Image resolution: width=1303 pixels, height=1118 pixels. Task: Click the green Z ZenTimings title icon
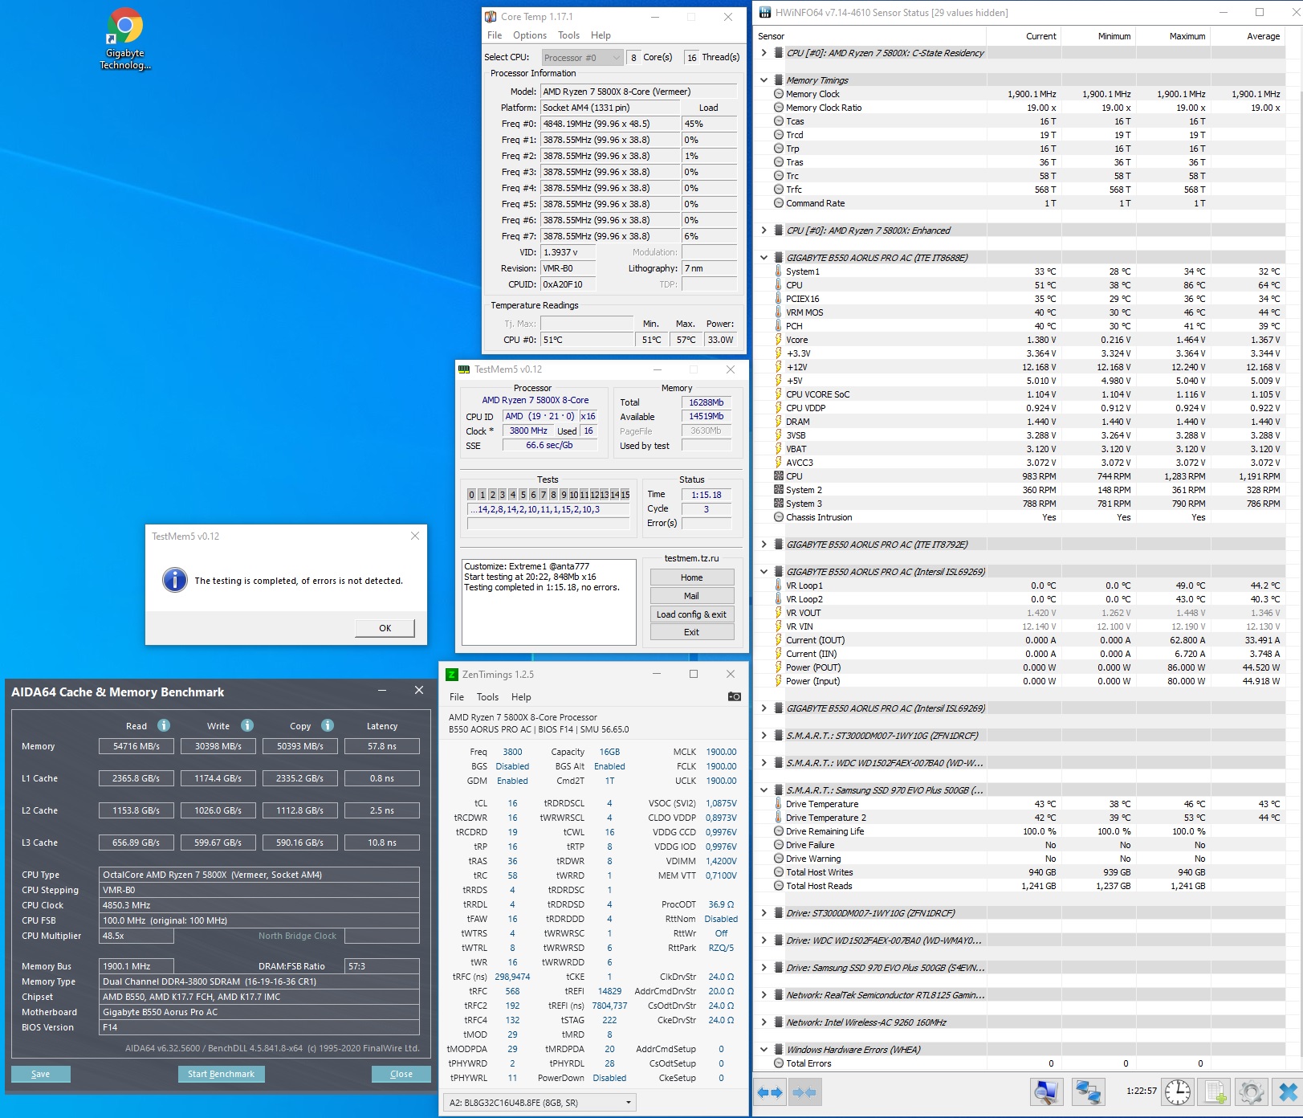[451, 675]
